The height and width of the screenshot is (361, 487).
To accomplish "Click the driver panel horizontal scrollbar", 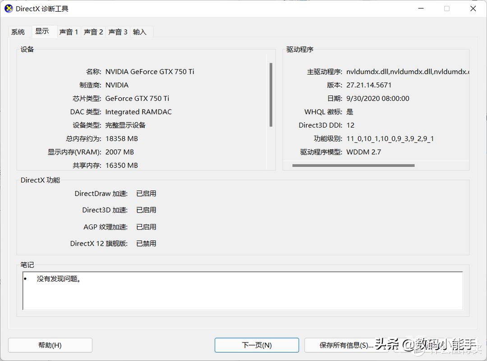I will tap(354, 165).
